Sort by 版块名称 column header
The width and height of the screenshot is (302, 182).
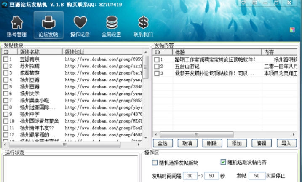click(40, 52)
